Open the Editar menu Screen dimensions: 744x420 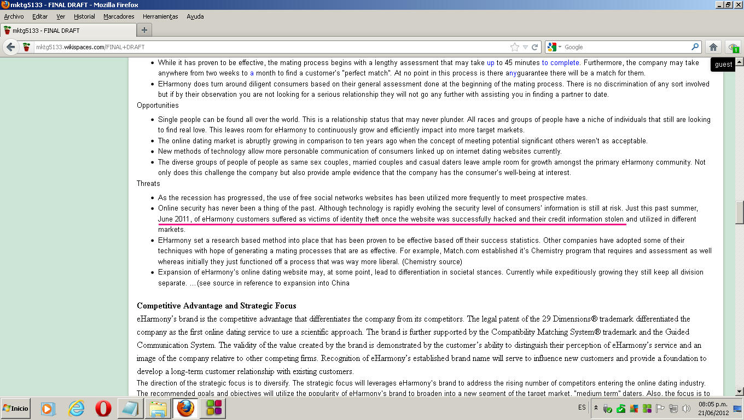coord(40,16)
